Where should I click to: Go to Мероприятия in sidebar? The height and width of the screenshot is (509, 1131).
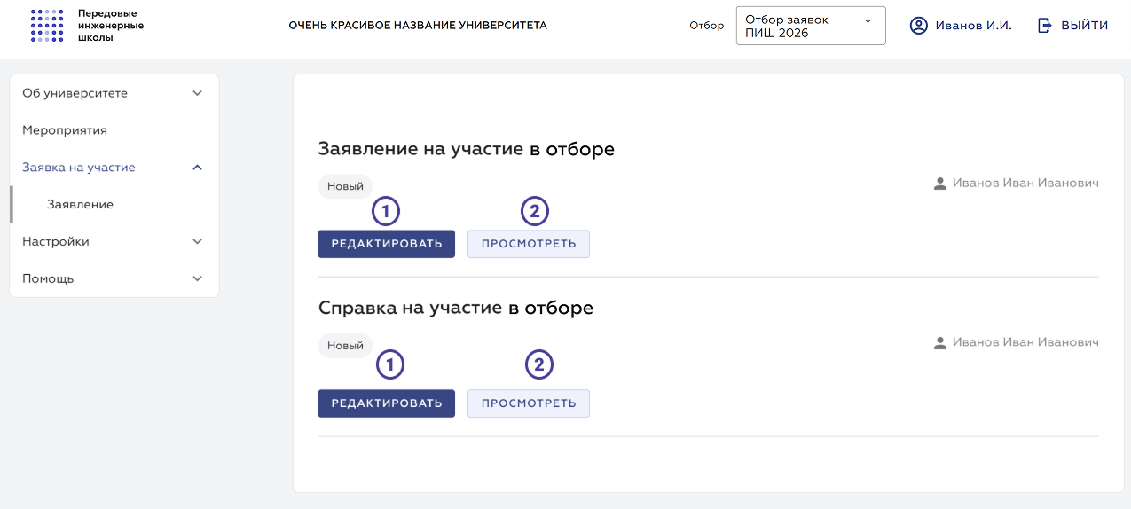click(x=114, y=130)
